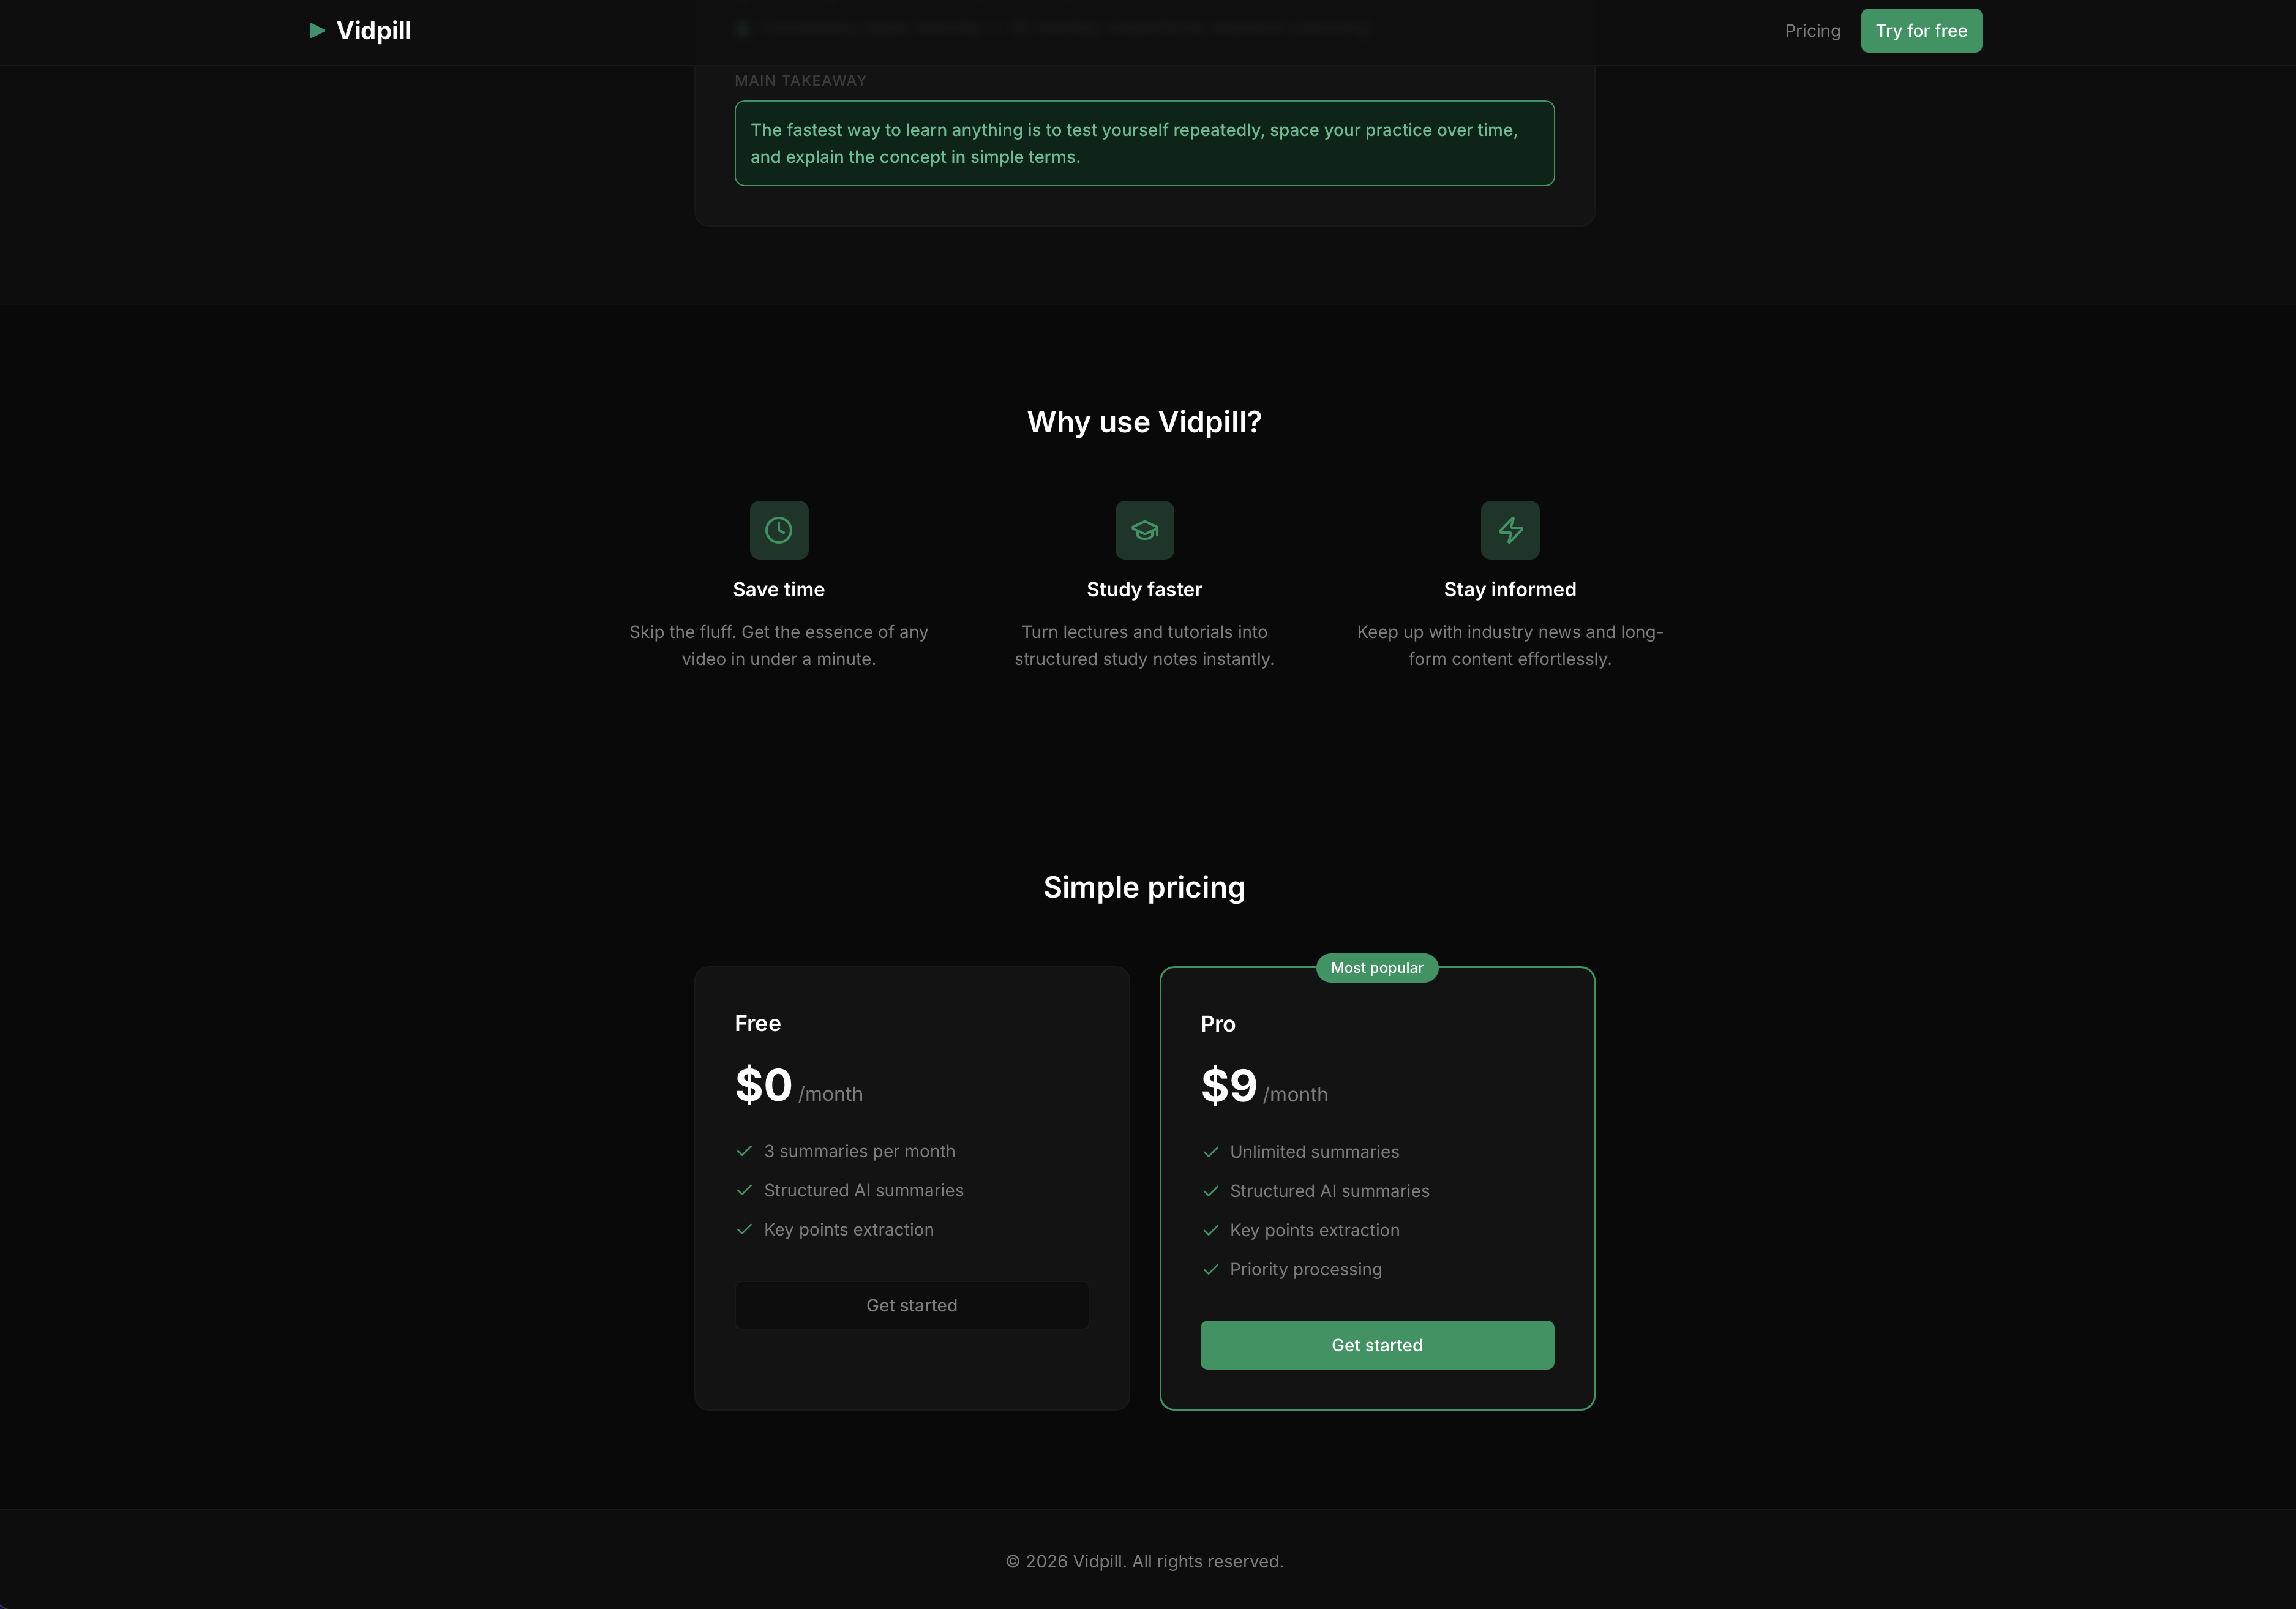
Task: Click the Keep up with industry news description
Action: pos(1510,645)
